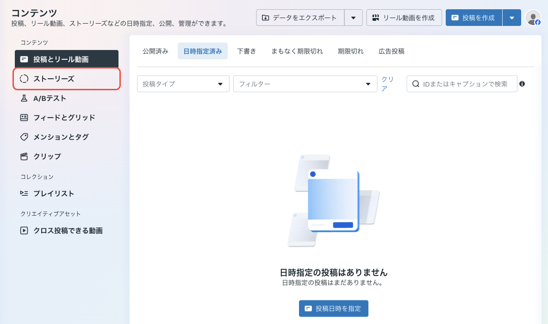This screenshot has width=548, height=324.
Task: Click リール動画を作成 button
Action: (x=404, y=18)
